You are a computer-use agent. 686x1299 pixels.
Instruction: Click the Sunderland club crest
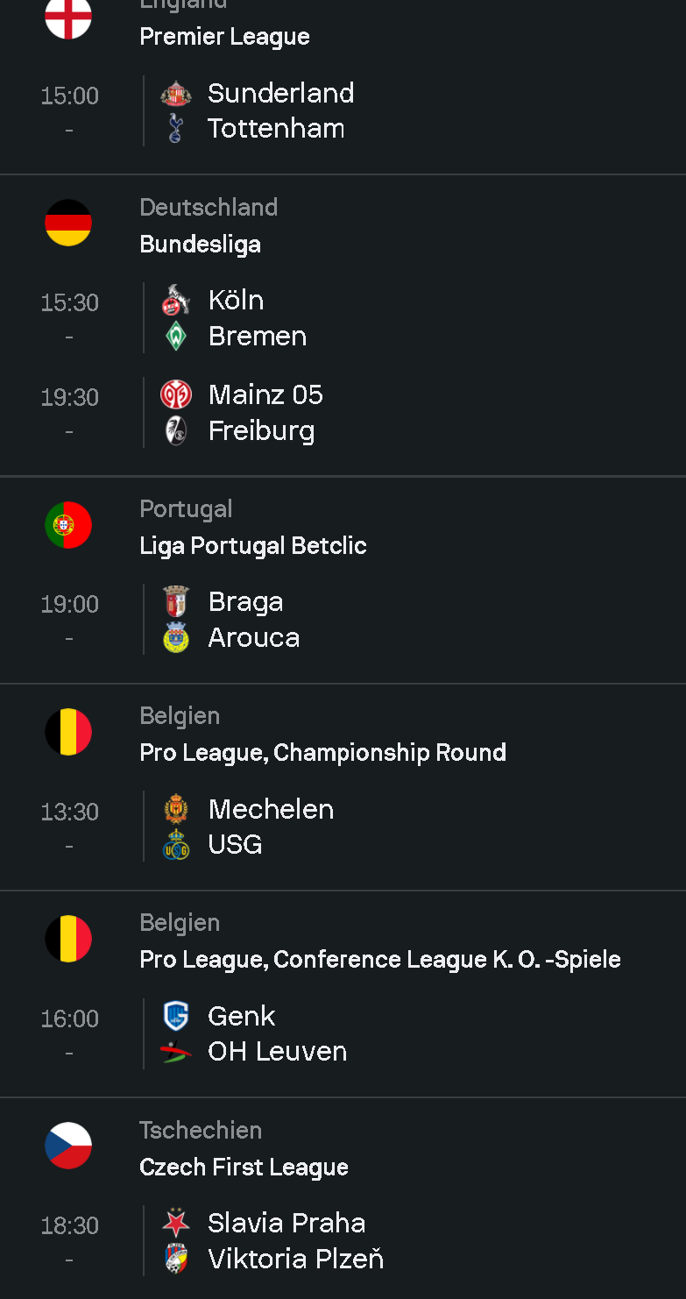click(176, 94)
